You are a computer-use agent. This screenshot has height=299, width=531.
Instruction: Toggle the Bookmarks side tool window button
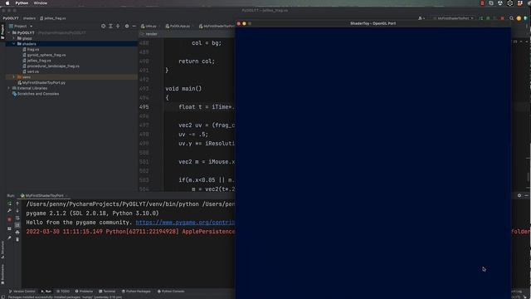[2, 275]
